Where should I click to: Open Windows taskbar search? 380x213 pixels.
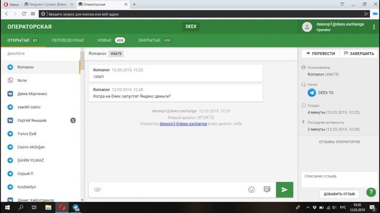tap(21, 208)
